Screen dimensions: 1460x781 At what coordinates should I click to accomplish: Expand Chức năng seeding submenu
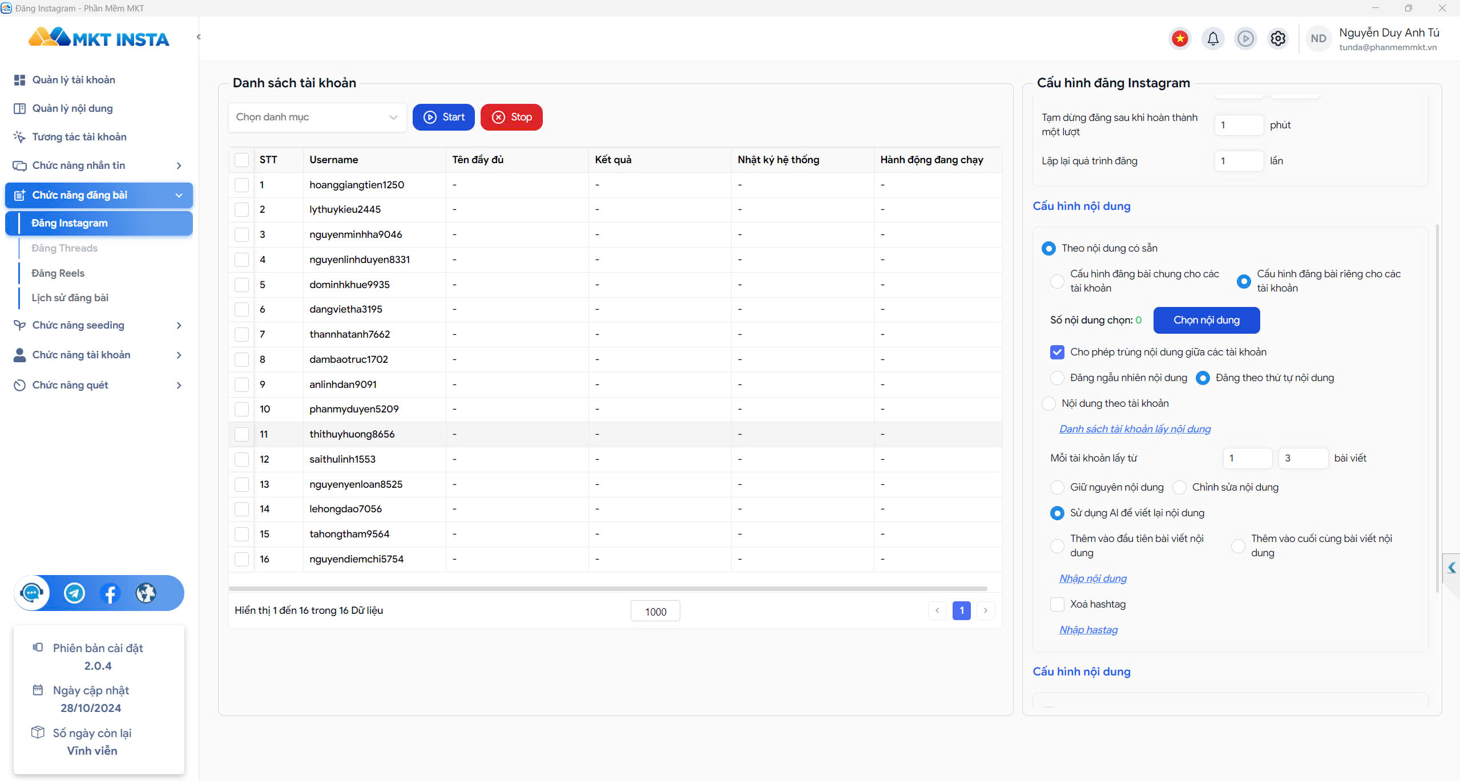(x=179, y=325)
